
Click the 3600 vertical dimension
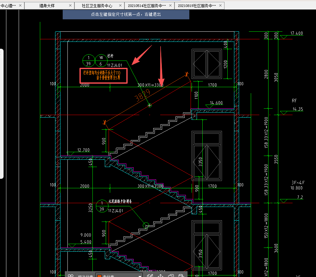[276, 248]
